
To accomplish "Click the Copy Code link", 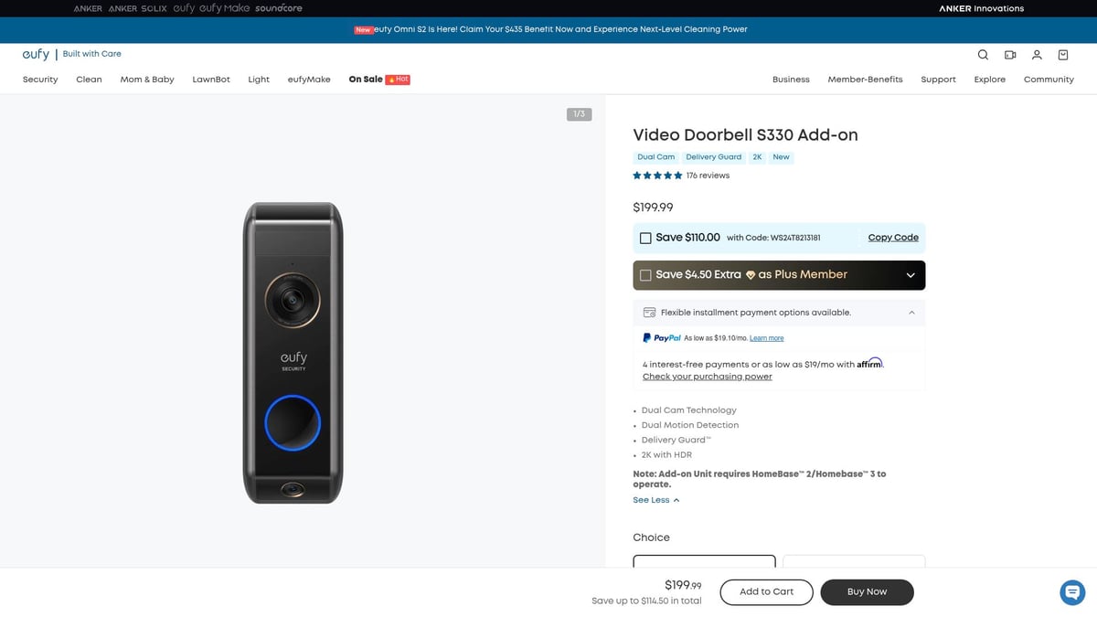I will 893,238.
